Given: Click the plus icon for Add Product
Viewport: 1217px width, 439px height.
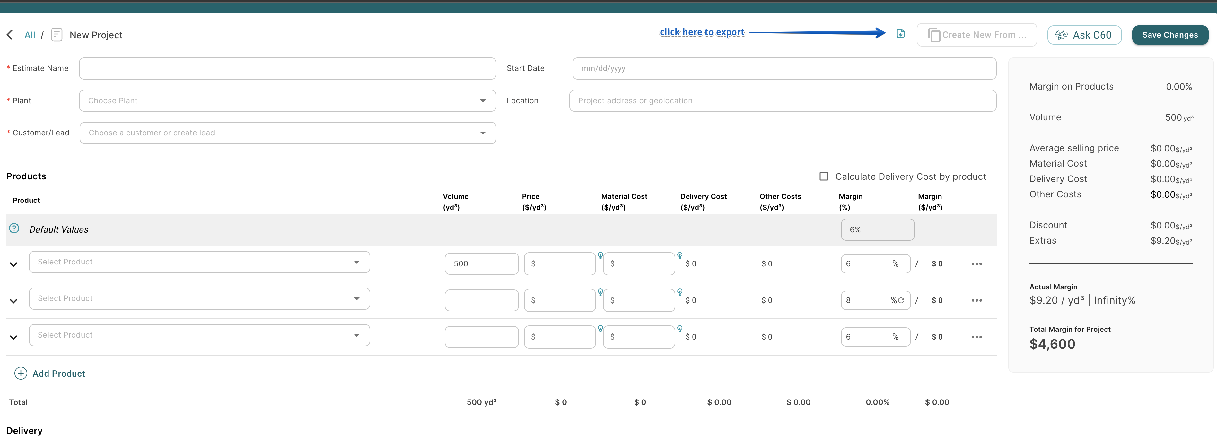Looking at the screenshot, I should (21, 374).
